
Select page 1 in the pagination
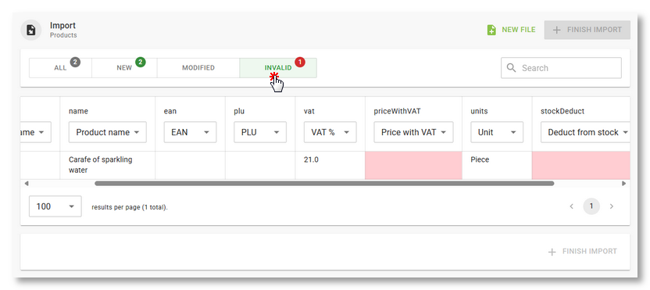(x=591, y=206)
